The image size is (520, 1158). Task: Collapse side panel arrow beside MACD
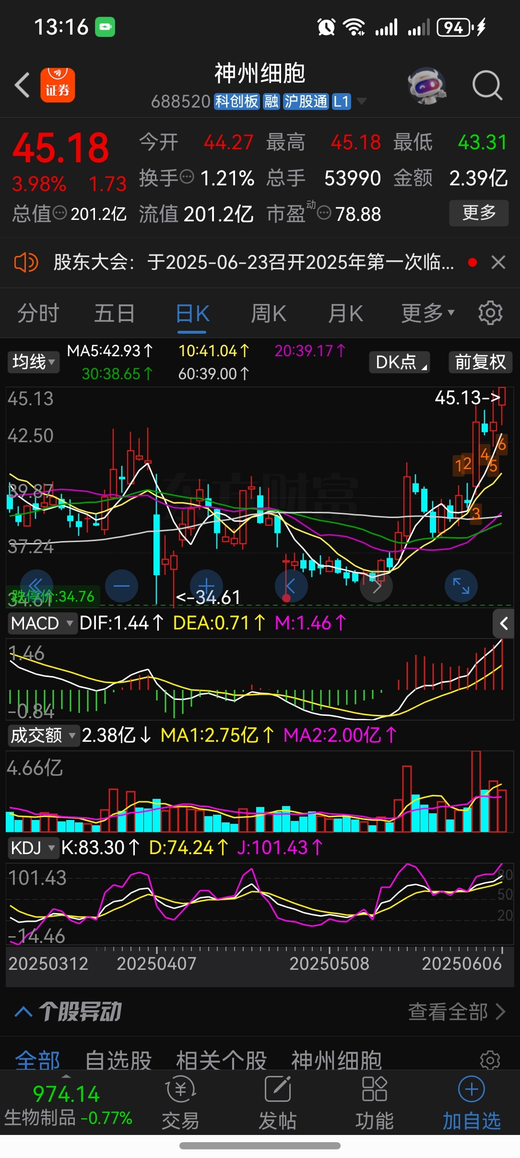point(504,623)
